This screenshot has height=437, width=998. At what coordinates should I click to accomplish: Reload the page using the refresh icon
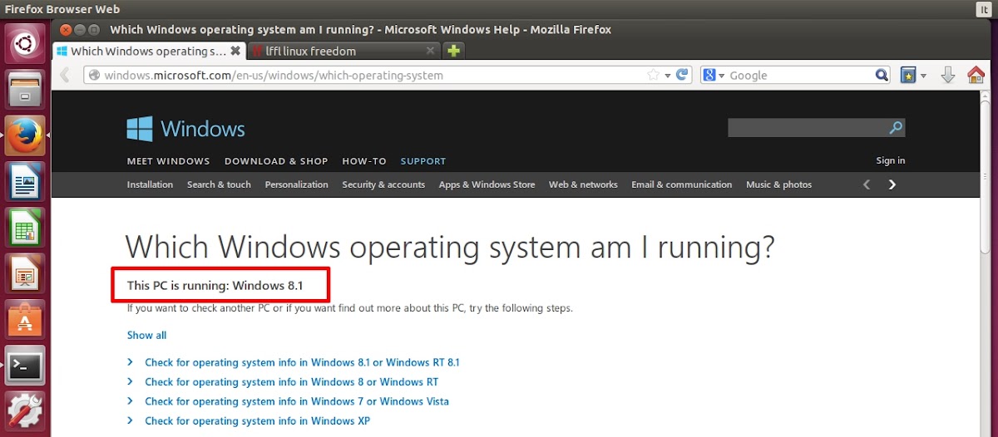[x=683, y=75]
